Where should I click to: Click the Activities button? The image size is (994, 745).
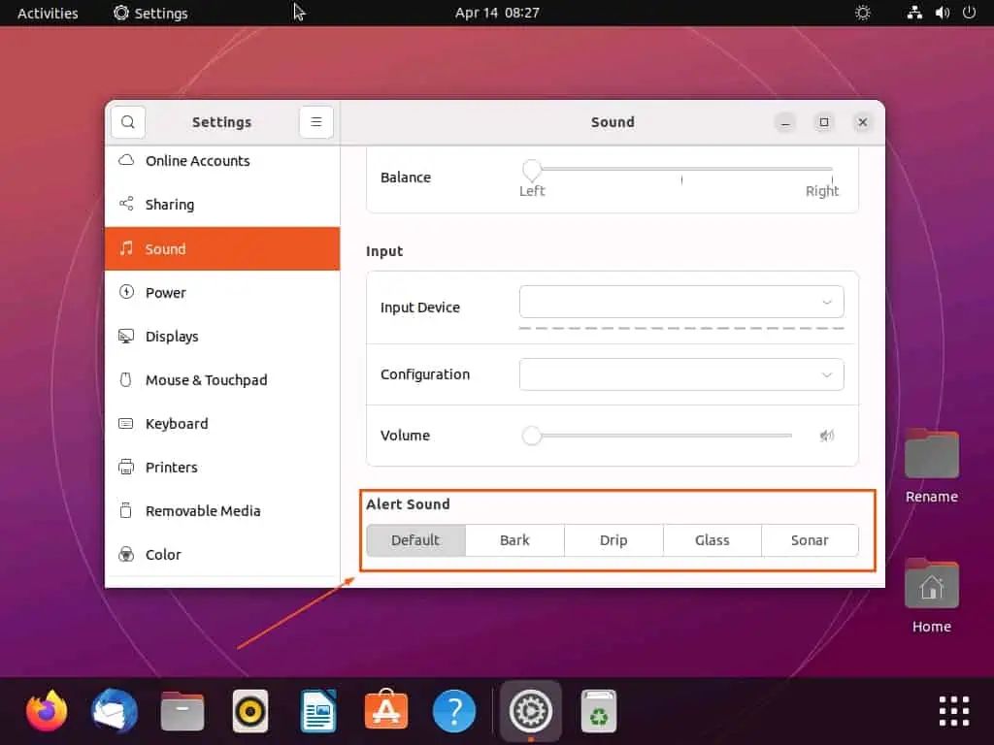(48, 13)
